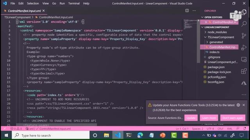
Task: Open the orange Camtasia recorder on taskbar
Action: pyautogui.click(x=185, y=135)
